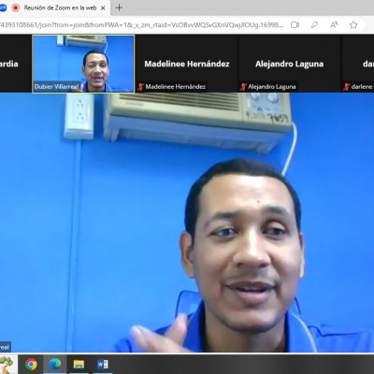The image size is (374, 374).
Task: Click the Read aloud icon
Action: coord(334,24)
